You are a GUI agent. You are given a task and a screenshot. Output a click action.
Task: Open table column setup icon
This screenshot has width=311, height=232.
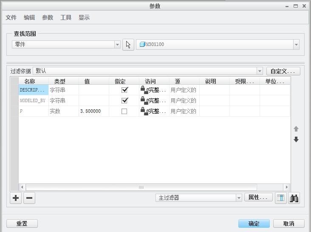coord(280,198)
